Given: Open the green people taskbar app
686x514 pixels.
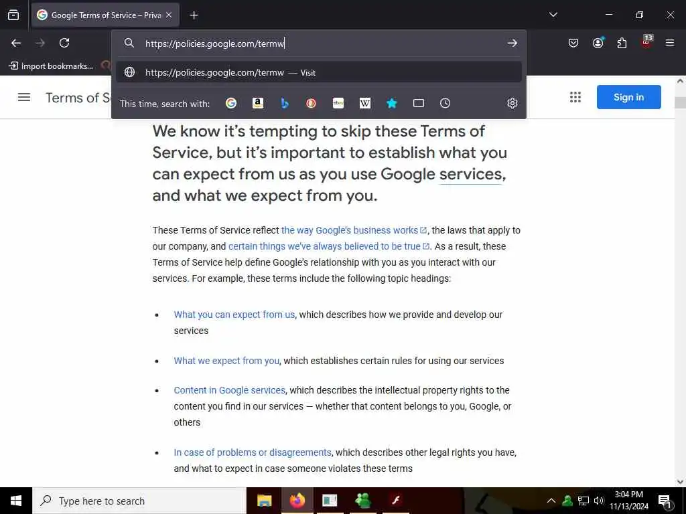Looking at the screenshot, I should [x=363, y=501].
